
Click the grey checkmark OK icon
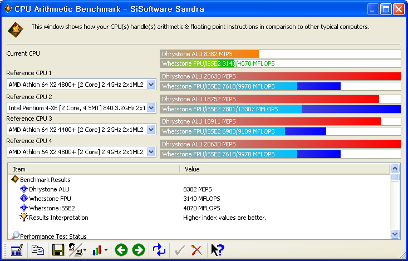tap(180, 250)
